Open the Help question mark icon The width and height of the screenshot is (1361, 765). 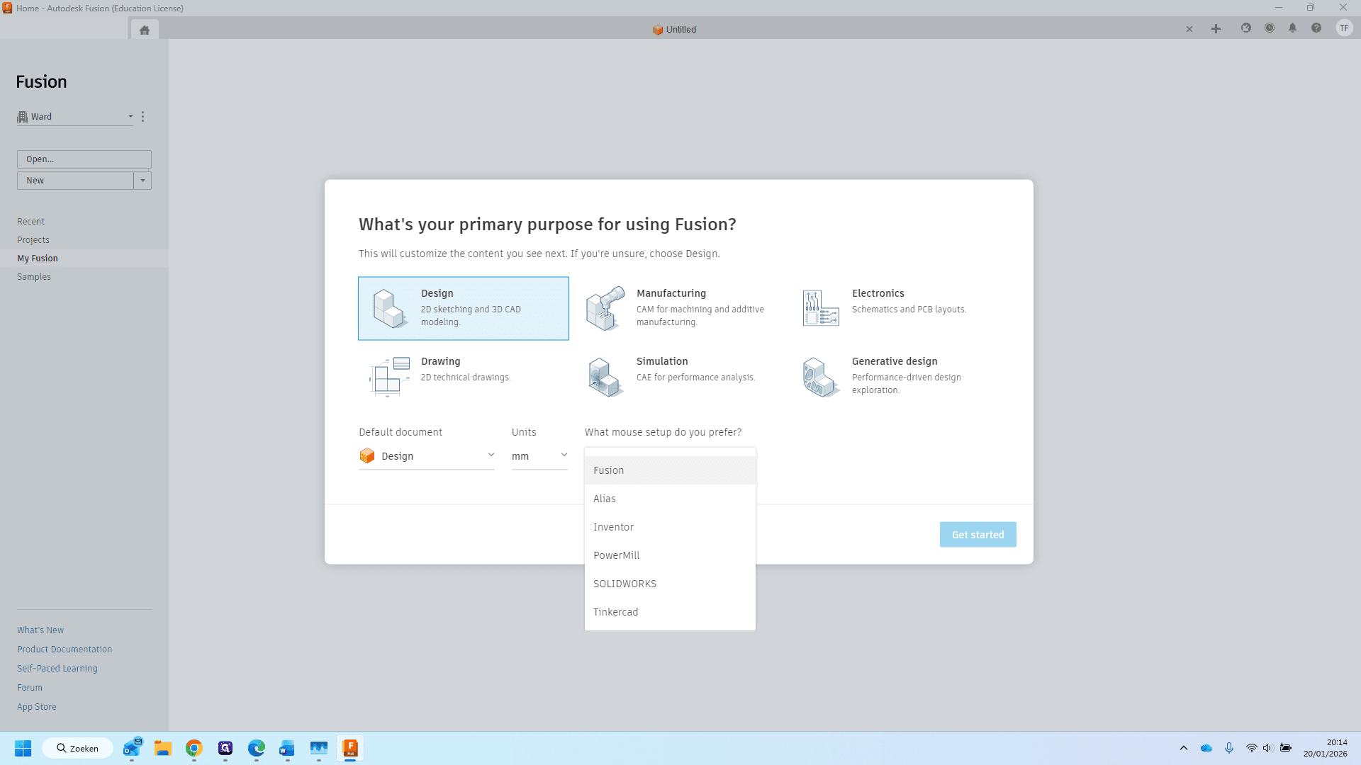[1316, 28]
